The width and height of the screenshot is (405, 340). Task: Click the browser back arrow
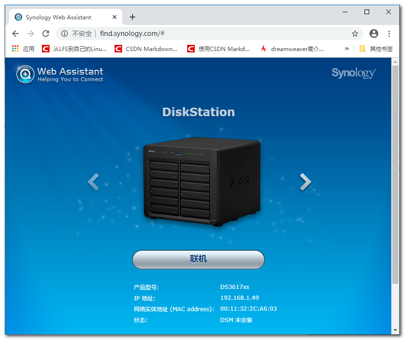click(16, 34)
